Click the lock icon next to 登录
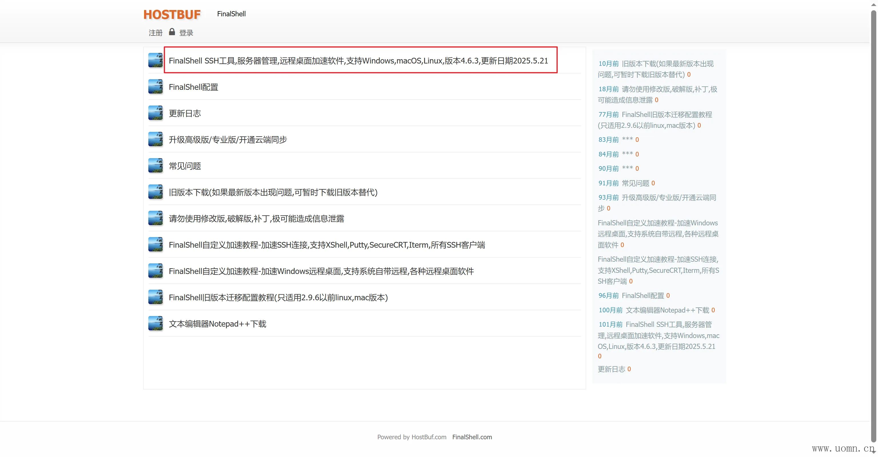Image resolution: width=878 pixels, height=457 pixels. (x=172, y=32)
